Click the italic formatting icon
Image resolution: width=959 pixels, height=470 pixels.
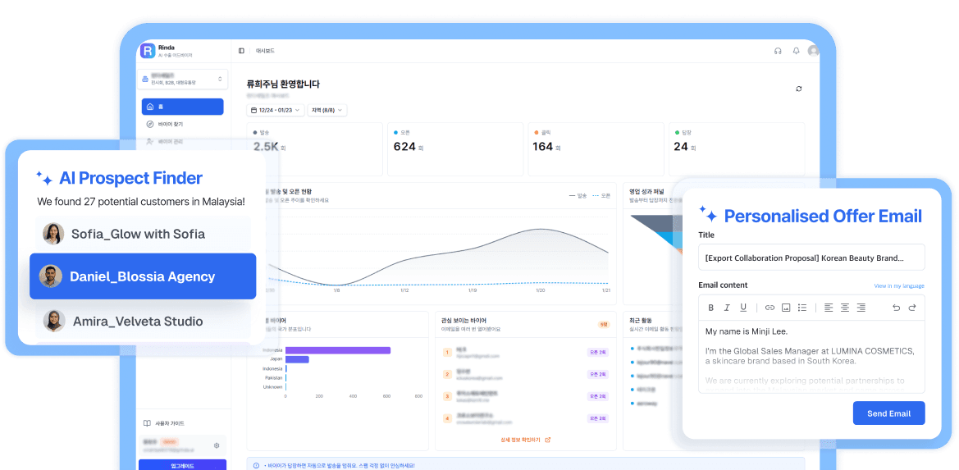coord(727,308)
